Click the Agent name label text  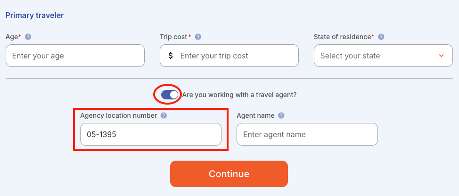click(x=255, y=115)
